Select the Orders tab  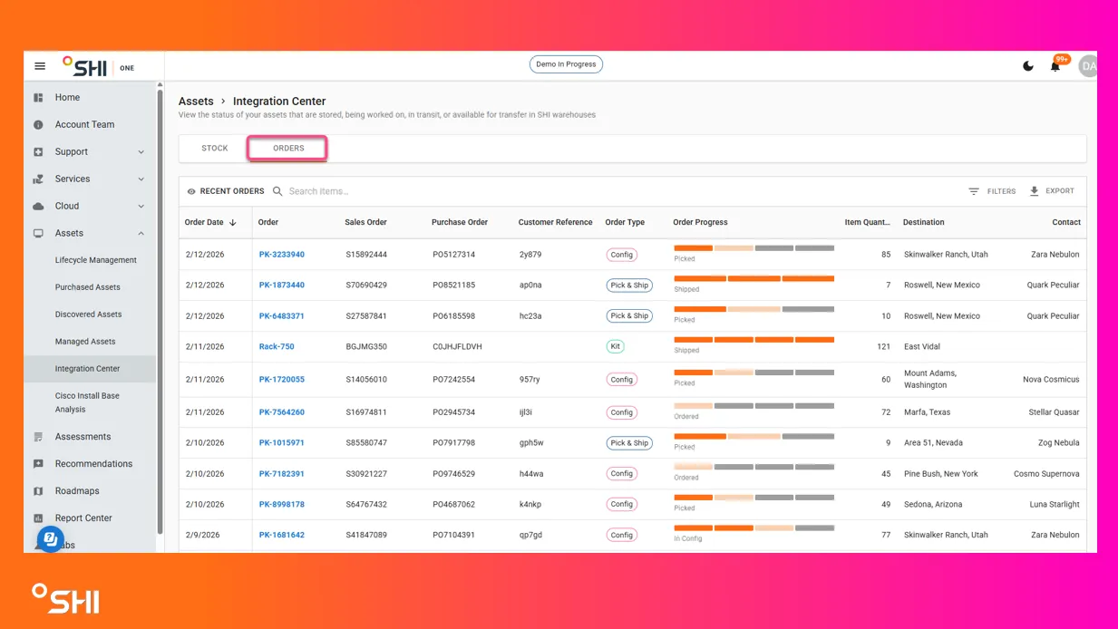[x=288, y=149]
